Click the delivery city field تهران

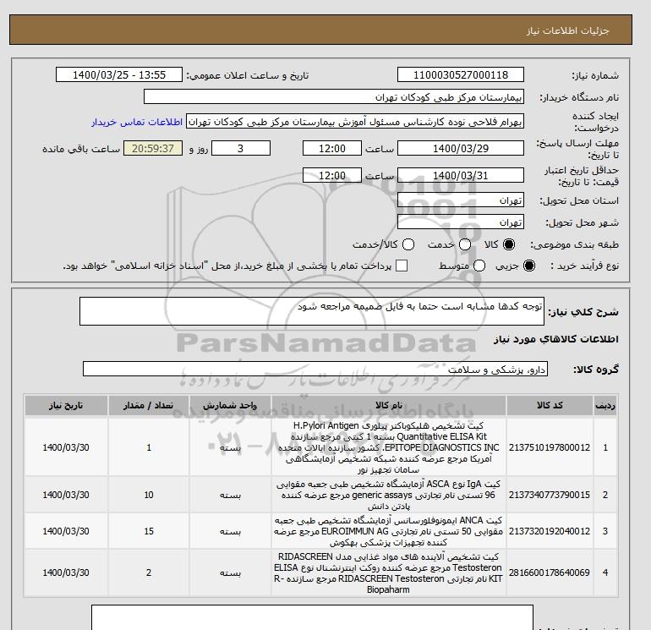[x=461, y=222]
